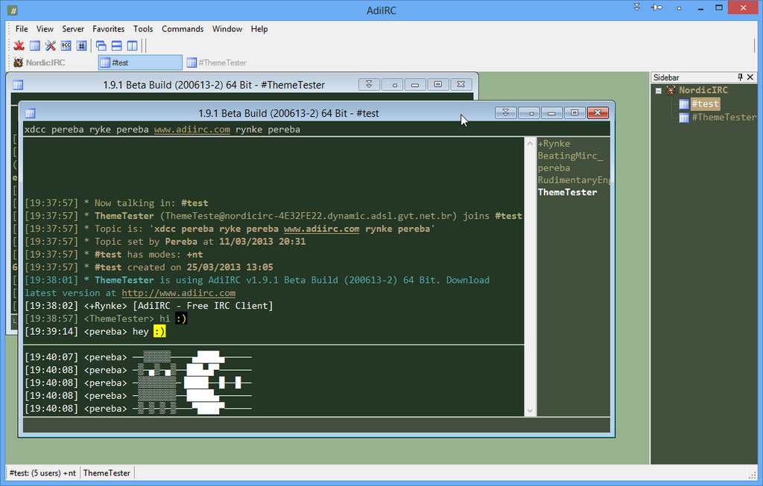This screenshot has width=763, height=486.
Task: Click the join channel (#) toolbar icon
Action: (82, 45)
